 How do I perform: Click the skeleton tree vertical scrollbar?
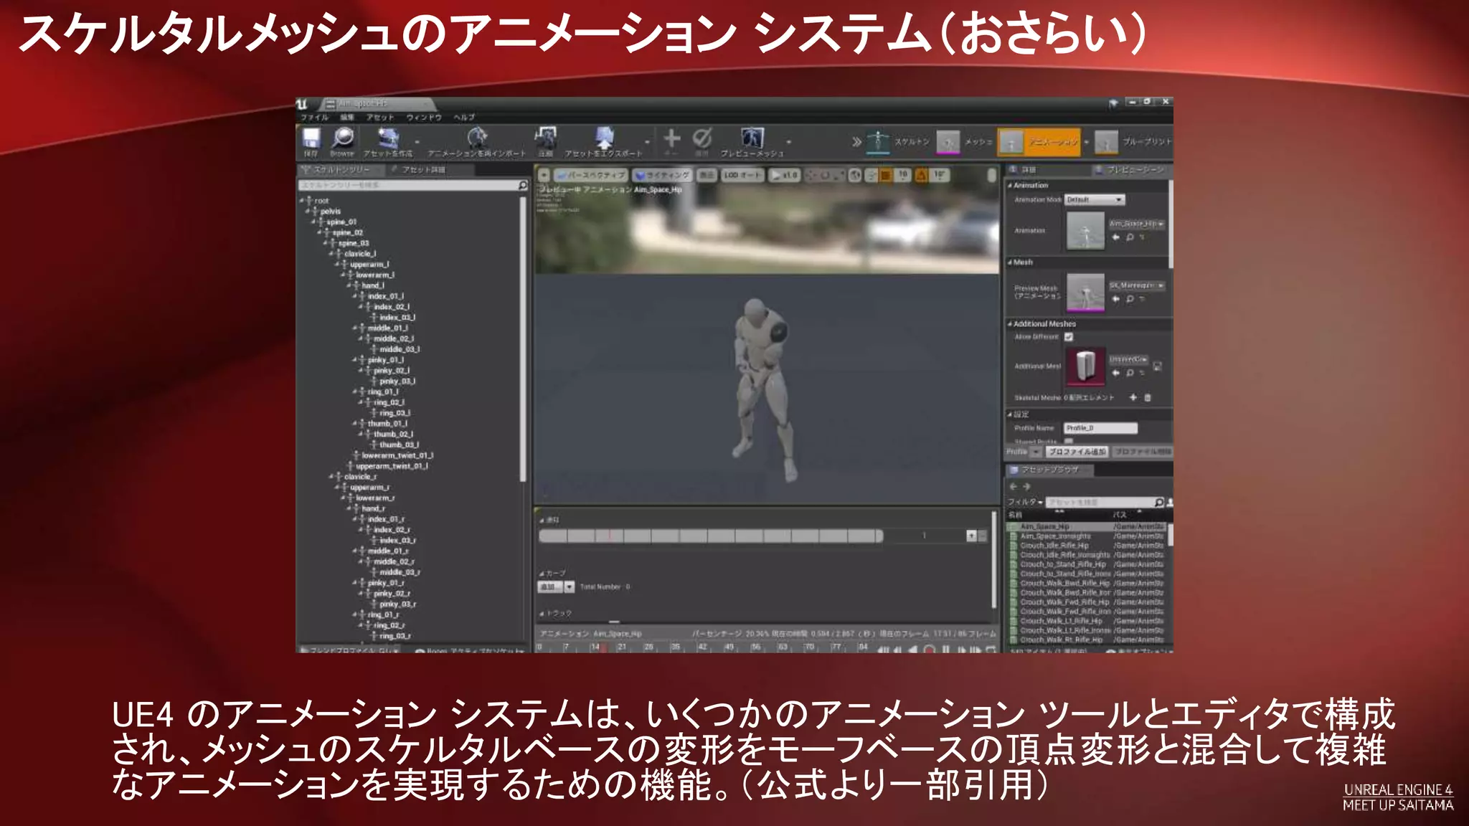[523, 338]
